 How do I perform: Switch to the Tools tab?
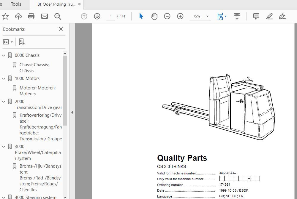(x=16, y=4)
